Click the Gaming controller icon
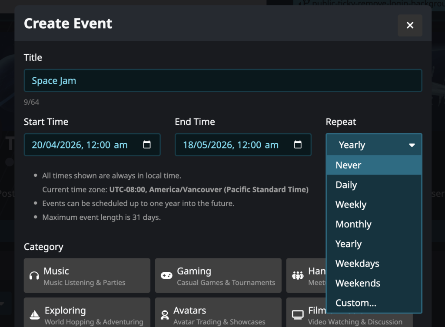Image resolution: width=445 pixels, height=327 pixels. tap(166, 276)
